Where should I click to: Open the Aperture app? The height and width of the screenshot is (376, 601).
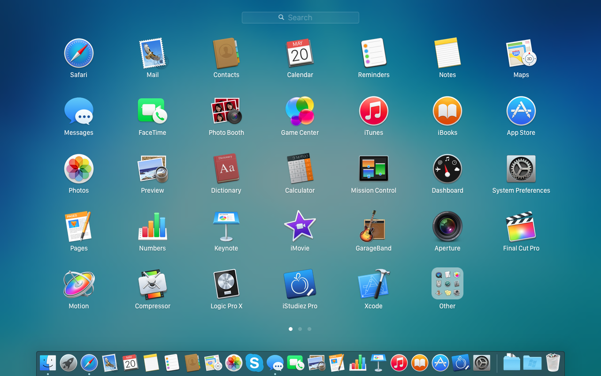tap(447, 227)
